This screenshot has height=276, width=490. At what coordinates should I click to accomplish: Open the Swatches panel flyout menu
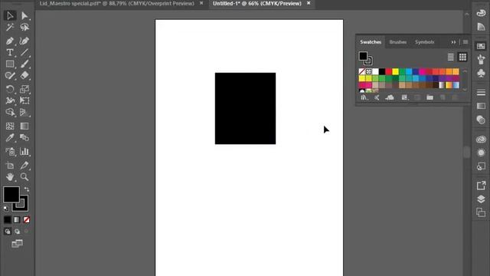coord(465,42)
